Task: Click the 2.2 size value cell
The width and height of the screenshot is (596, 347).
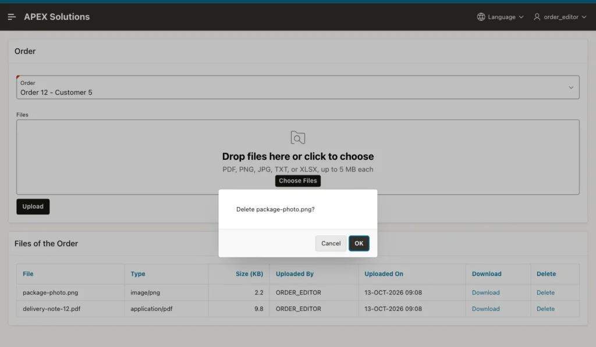Action: pos(259,292)
